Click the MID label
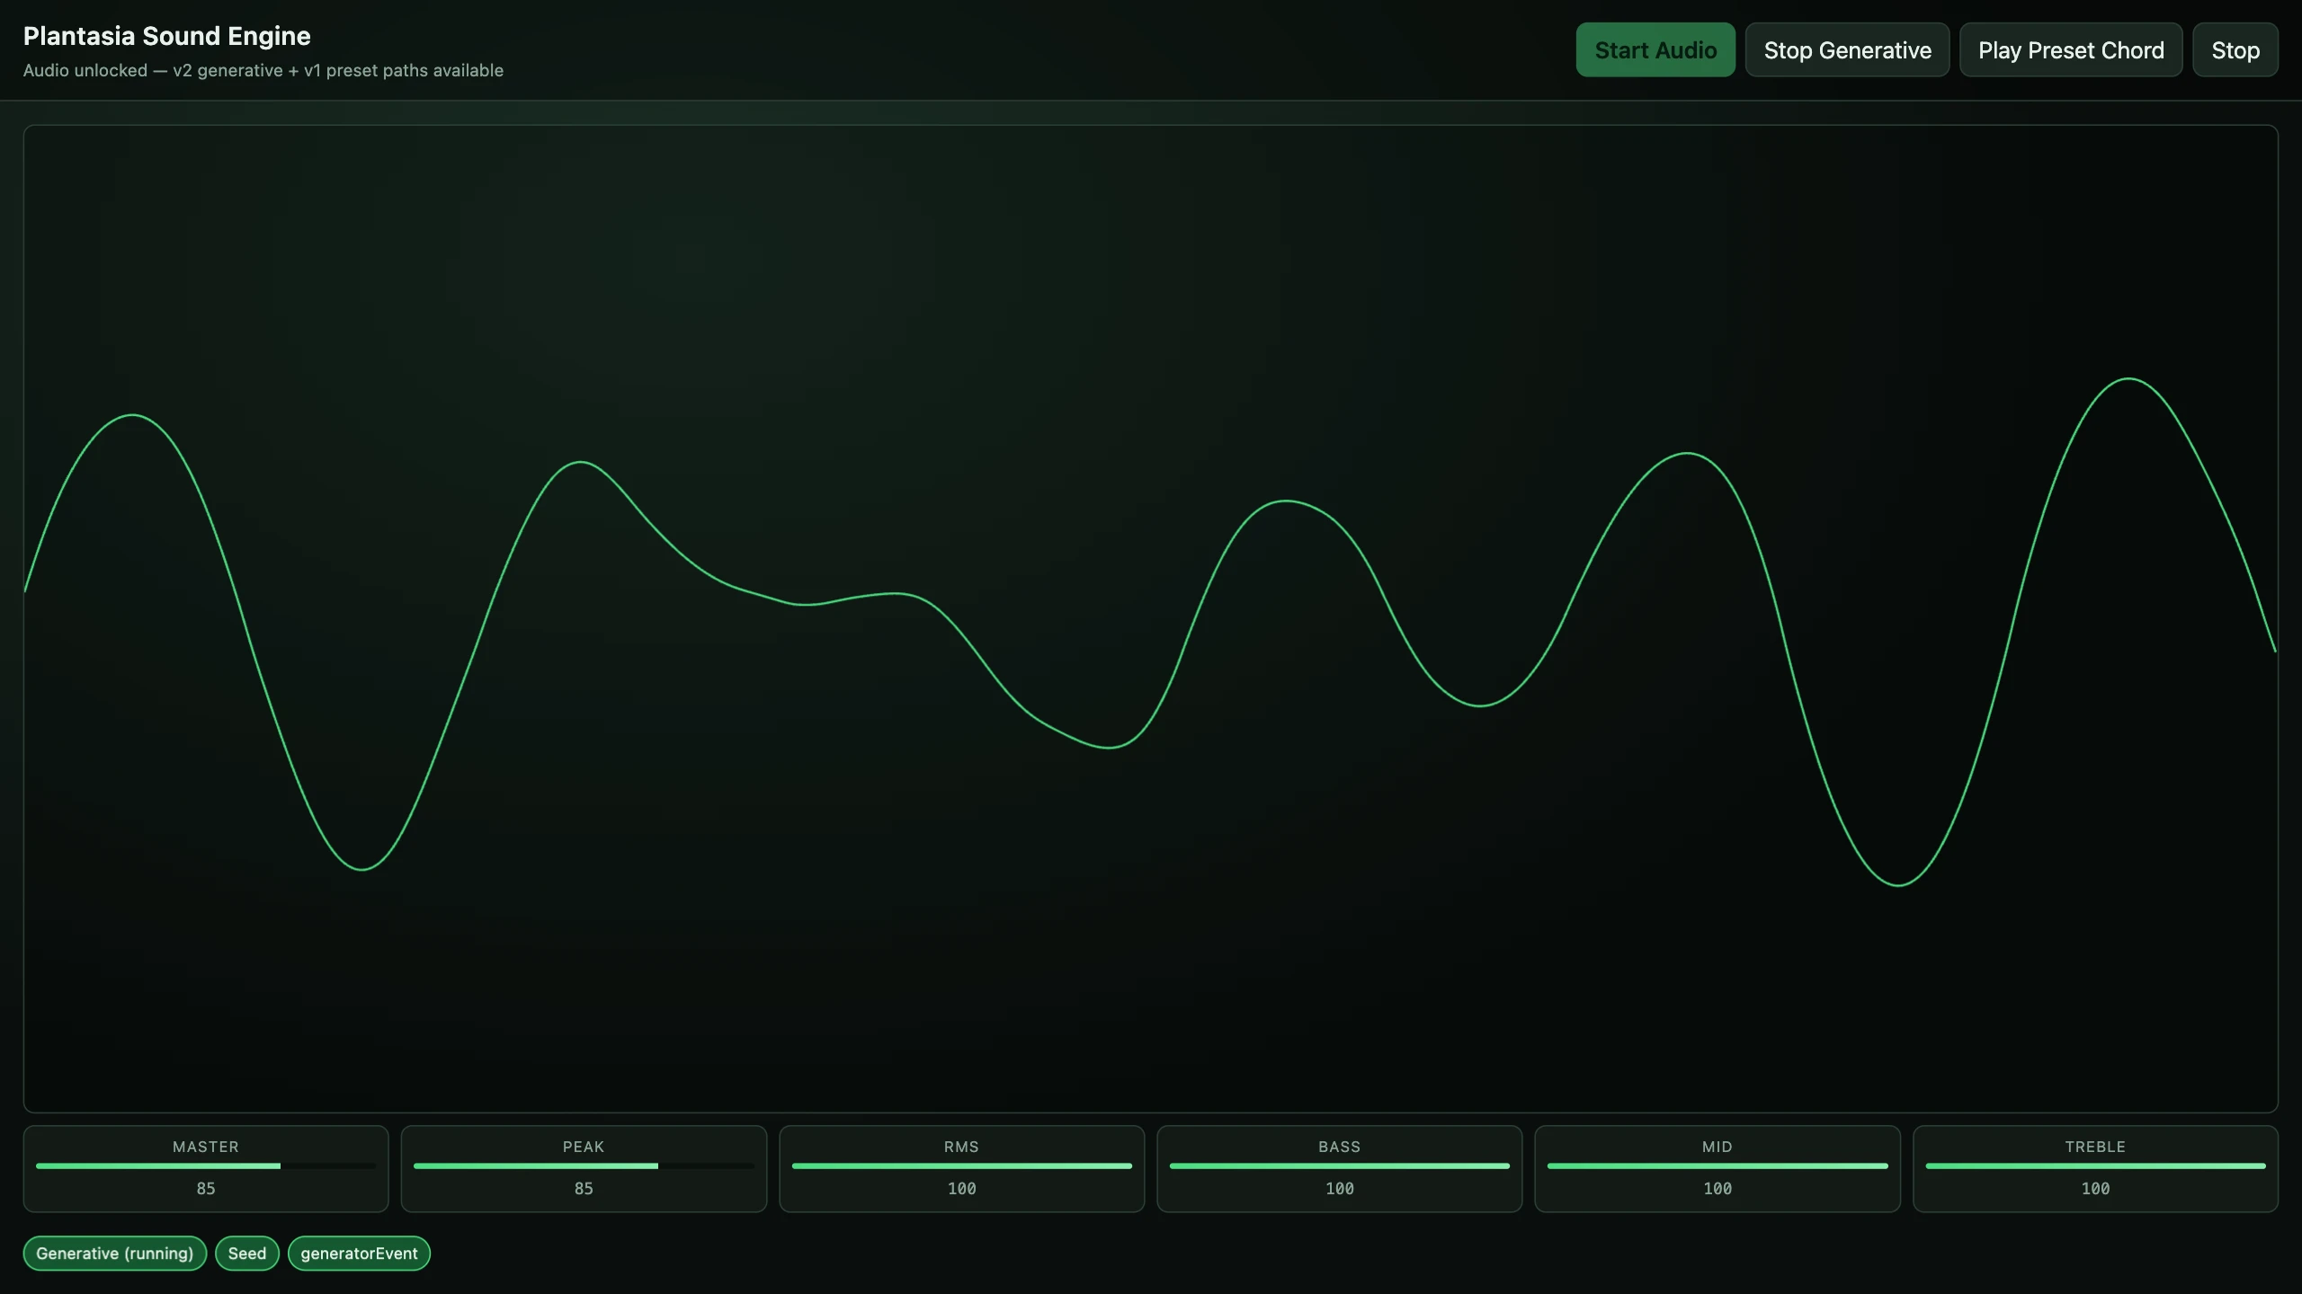Screen dimensions: 2302x1294 click(x=1718, y=1147)
